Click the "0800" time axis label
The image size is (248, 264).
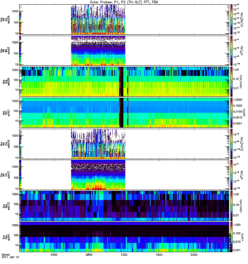tap(89, 254)
